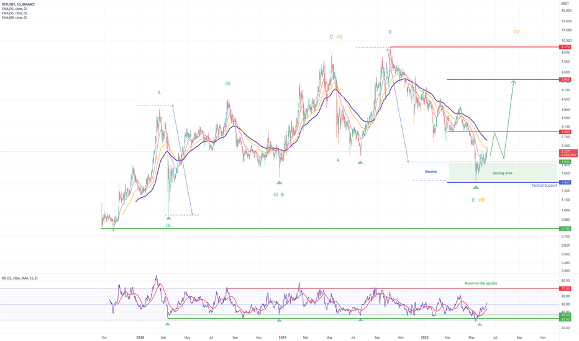The height and width of the screenshot is (341, 579).
Task: Select the 'Room to the upside' note
Action: (481, 283)
